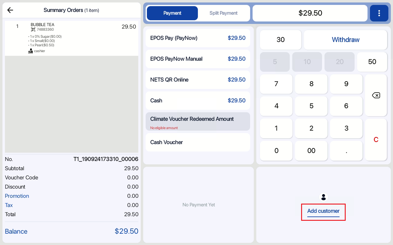Tap the disabled 10 quick amount
This screenshot has height=245, width=393.
point(307,62)
